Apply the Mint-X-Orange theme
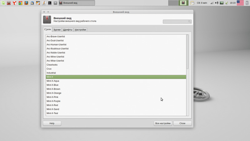The width and height of the screenshot is (250, 141). [116, 93]
